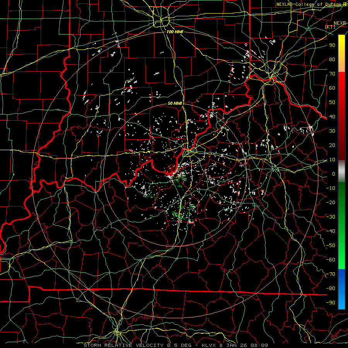Screen dimensions: 348x348
Task: Click the positive 80 scale value
Action: 332,59
